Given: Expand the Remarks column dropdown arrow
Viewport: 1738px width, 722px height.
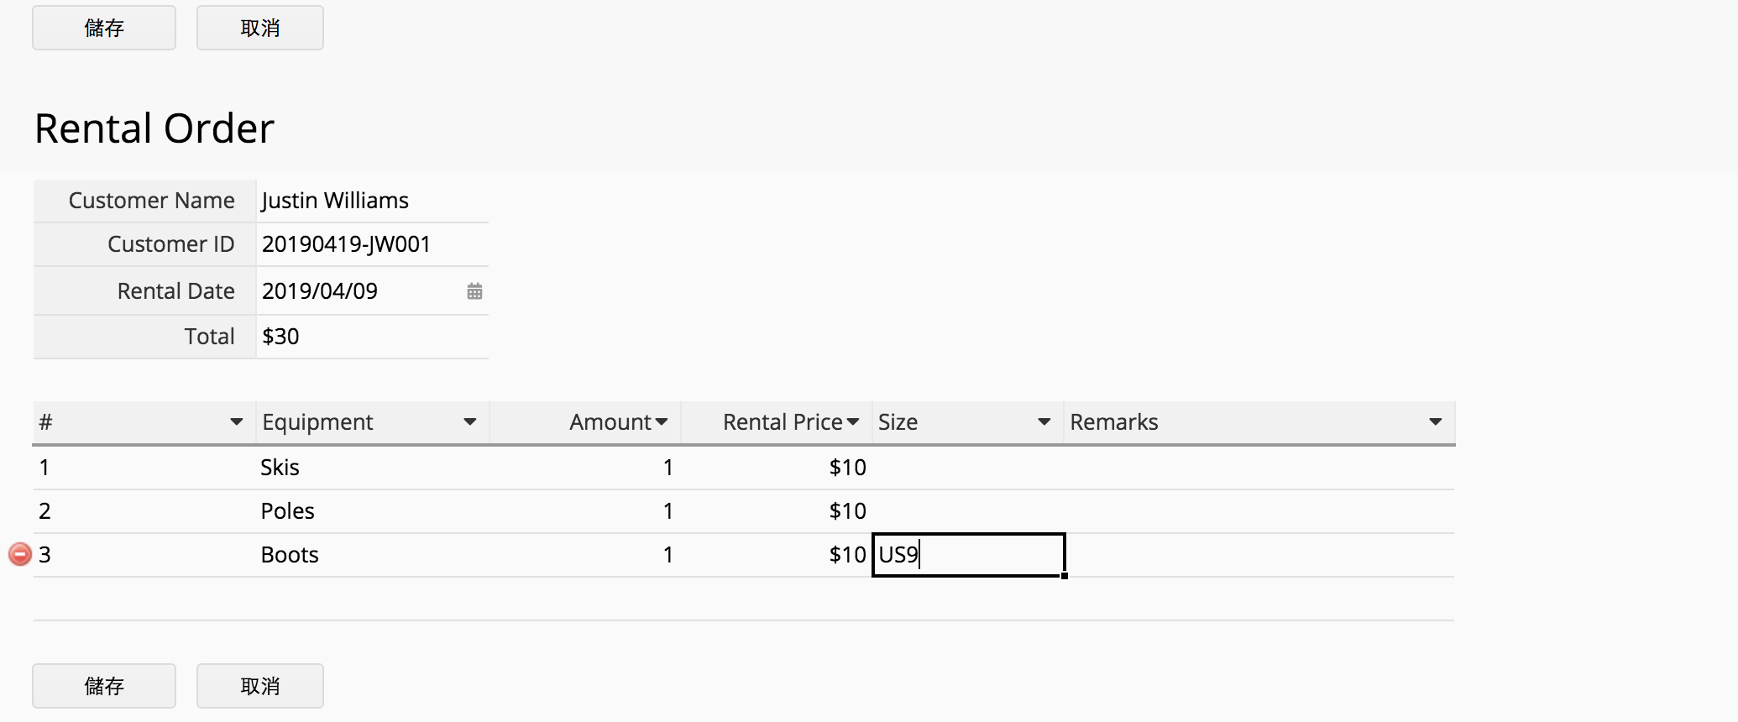Looking at the screenshot, I should 1436,421.
